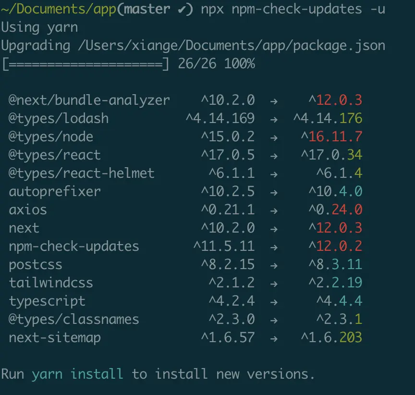Image resolution: width=415 pixels, height=395 pixels.
Task: Click new version '^4.4.4'
Action: point(339,302)
